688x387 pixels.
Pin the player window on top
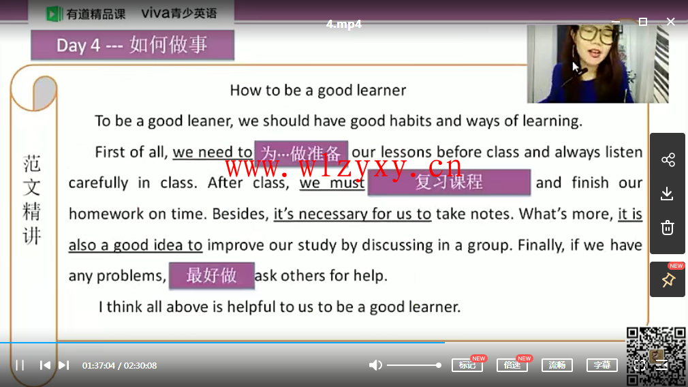[x=668, y=279]
